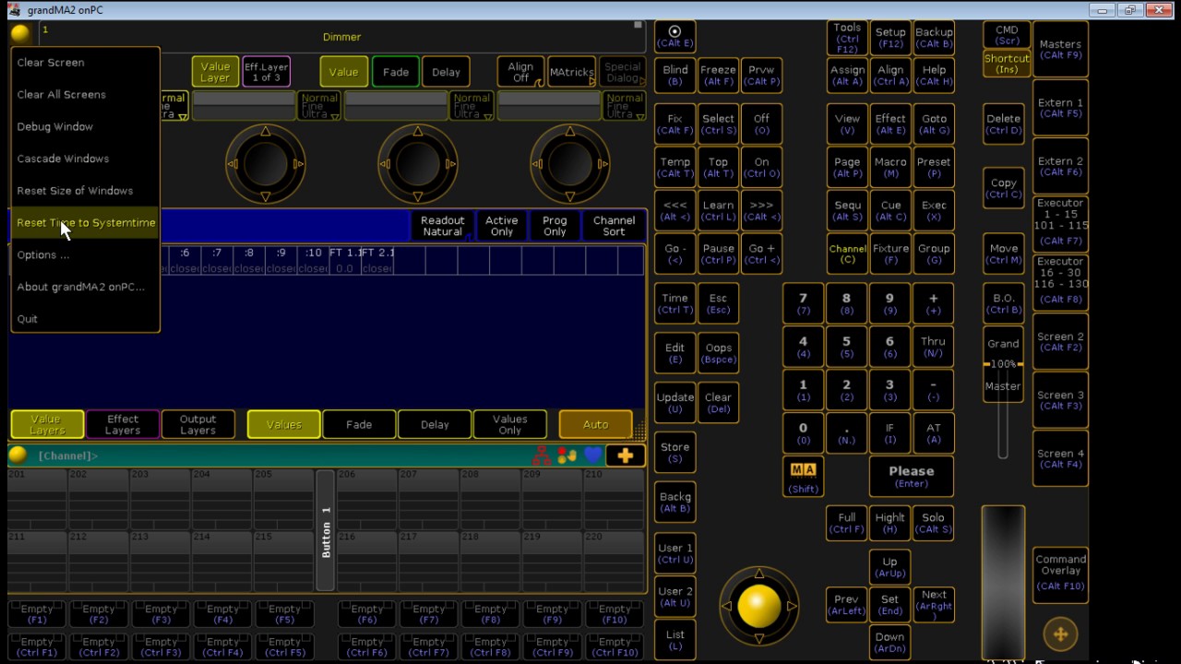Click the gray gradient level wheel
This screenshot has width=1181, height=664.
[x=1003, y=581]
